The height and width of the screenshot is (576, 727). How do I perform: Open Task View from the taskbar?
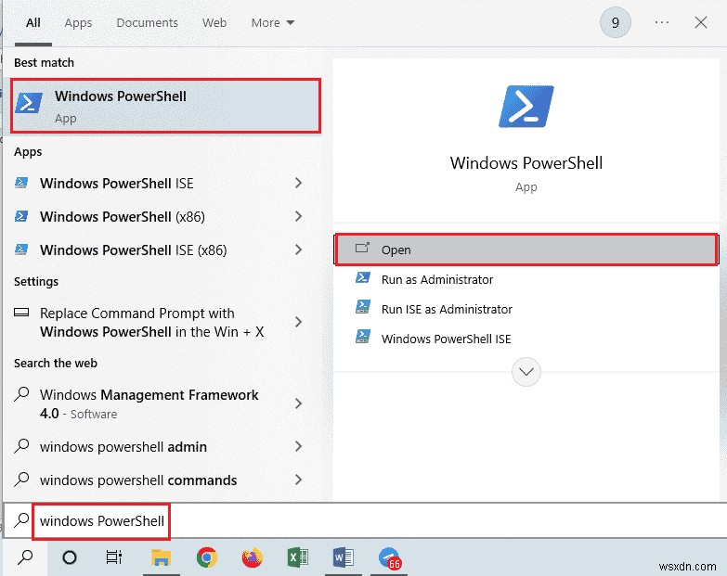[x=114, y=557]
